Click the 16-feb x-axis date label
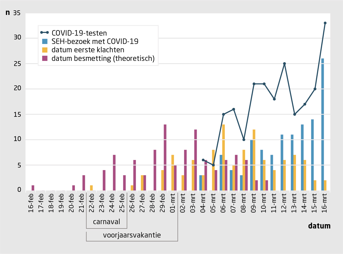 click(31, 203)
